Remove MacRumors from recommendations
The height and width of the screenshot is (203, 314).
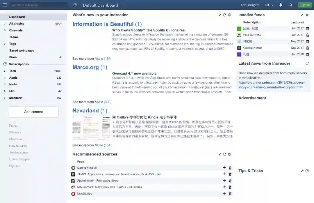[230, 187]
